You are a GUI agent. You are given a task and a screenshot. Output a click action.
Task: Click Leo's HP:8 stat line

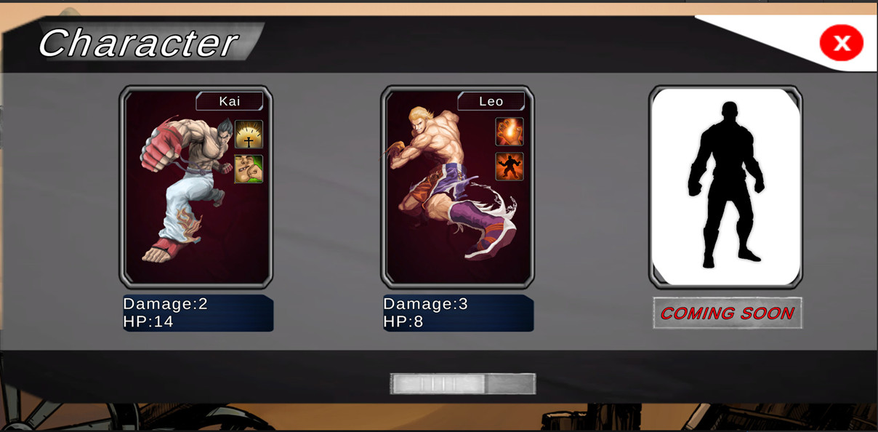403,321
